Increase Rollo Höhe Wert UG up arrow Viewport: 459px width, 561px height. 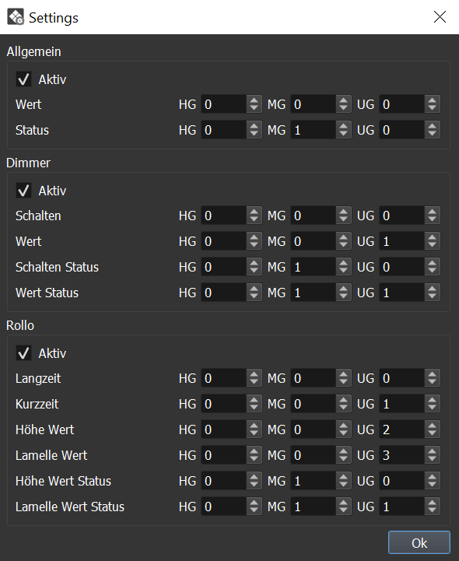click(x=433, y=426)
